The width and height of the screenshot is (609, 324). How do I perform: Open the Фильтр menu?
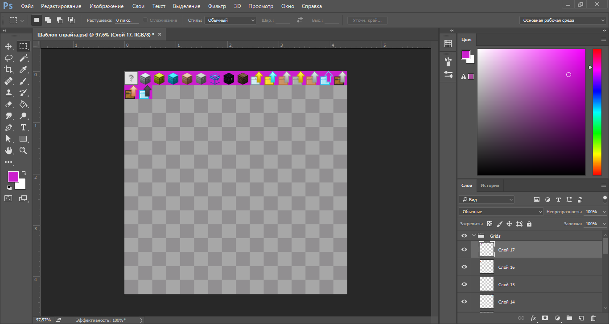[x=217, y=6]
